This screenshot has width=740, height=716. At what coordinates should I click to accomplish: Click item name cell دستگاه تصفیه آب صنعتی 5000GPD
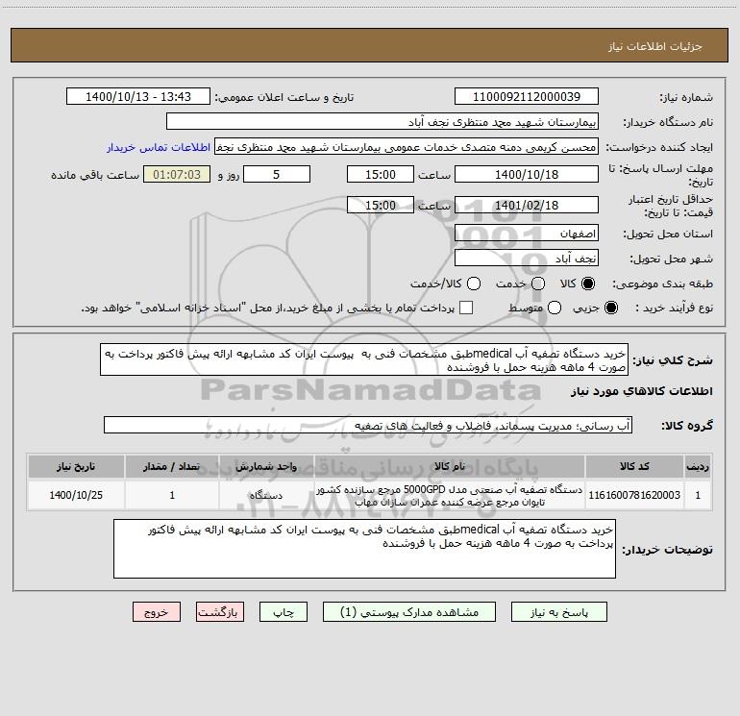click(x=450, y=495)
